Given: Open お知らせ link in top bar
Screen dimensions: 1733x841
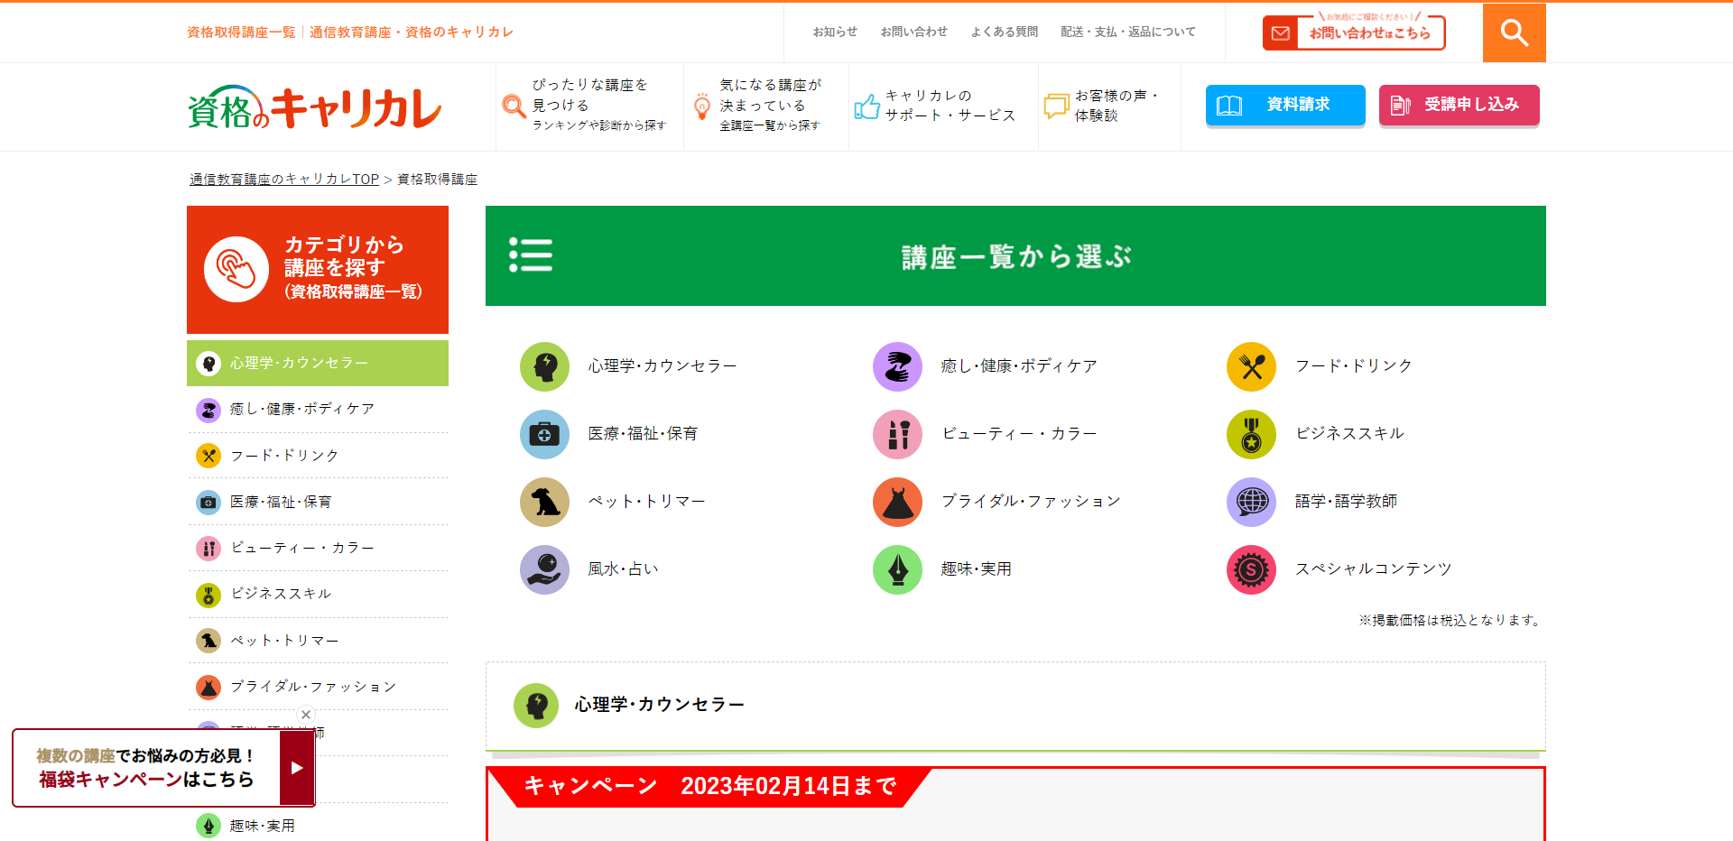Looking at the screenshot, I should pos(835,32).
